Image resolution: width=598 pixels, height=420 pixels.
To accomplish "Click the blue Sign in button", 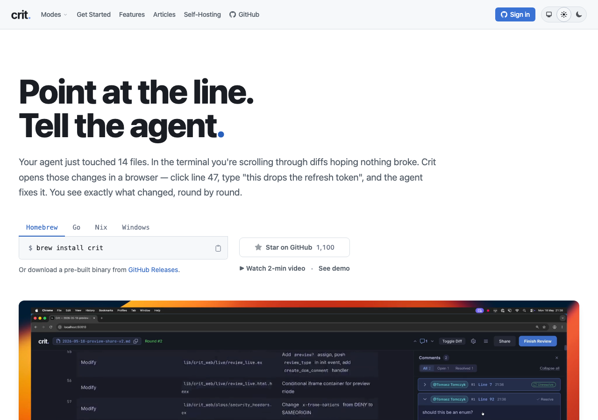I will point(515,14).
